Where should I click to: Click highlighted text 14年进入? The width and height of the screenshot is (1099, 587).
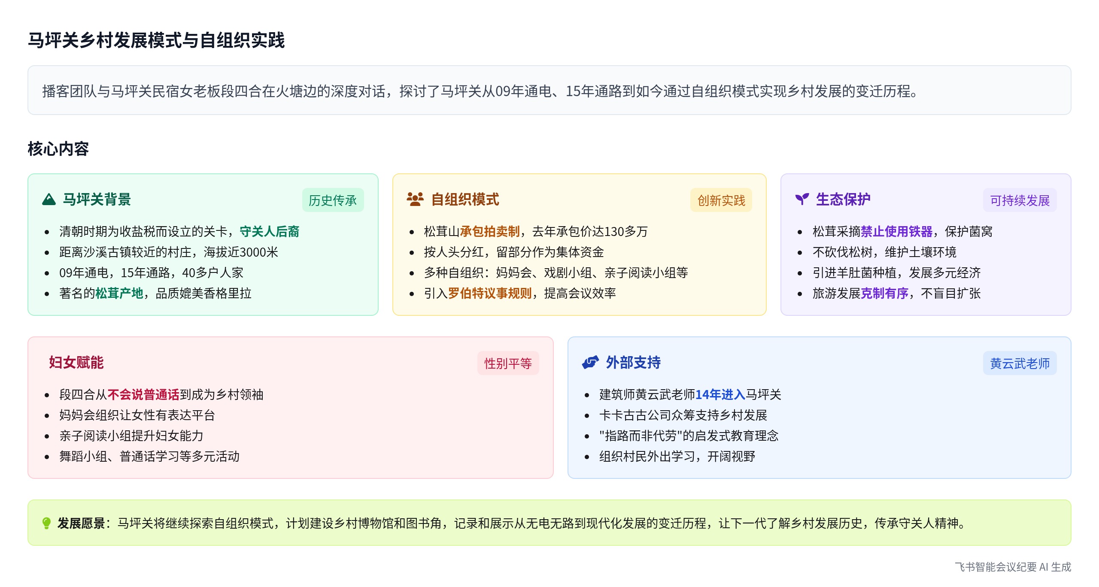720,395
